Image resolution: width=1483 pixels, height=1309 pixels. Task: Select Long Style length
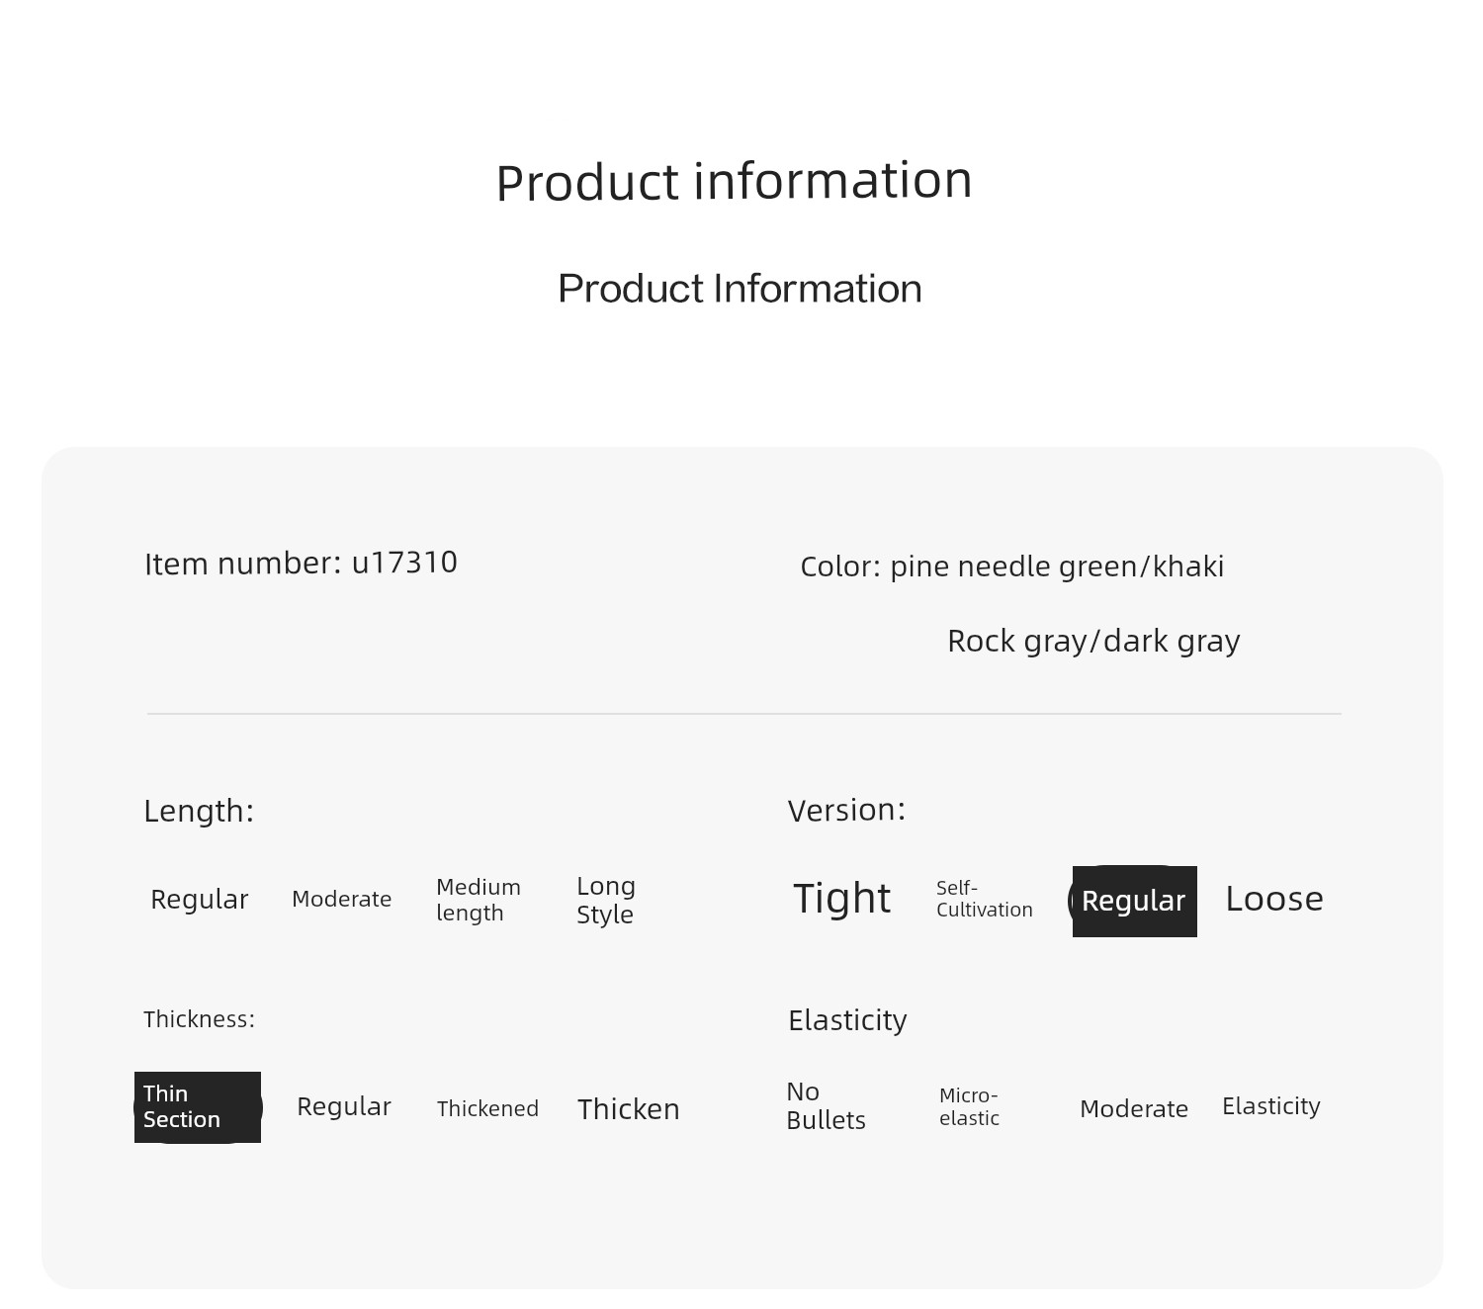pos(606,900)
